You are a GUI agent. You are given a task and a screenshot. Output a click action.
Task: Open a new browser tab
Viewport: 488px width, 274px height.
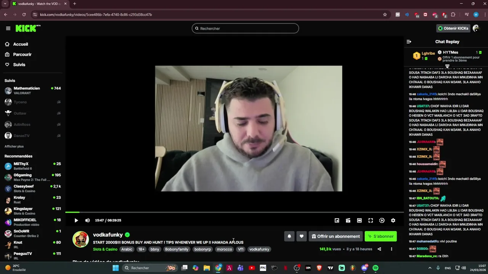click(74, 4)
